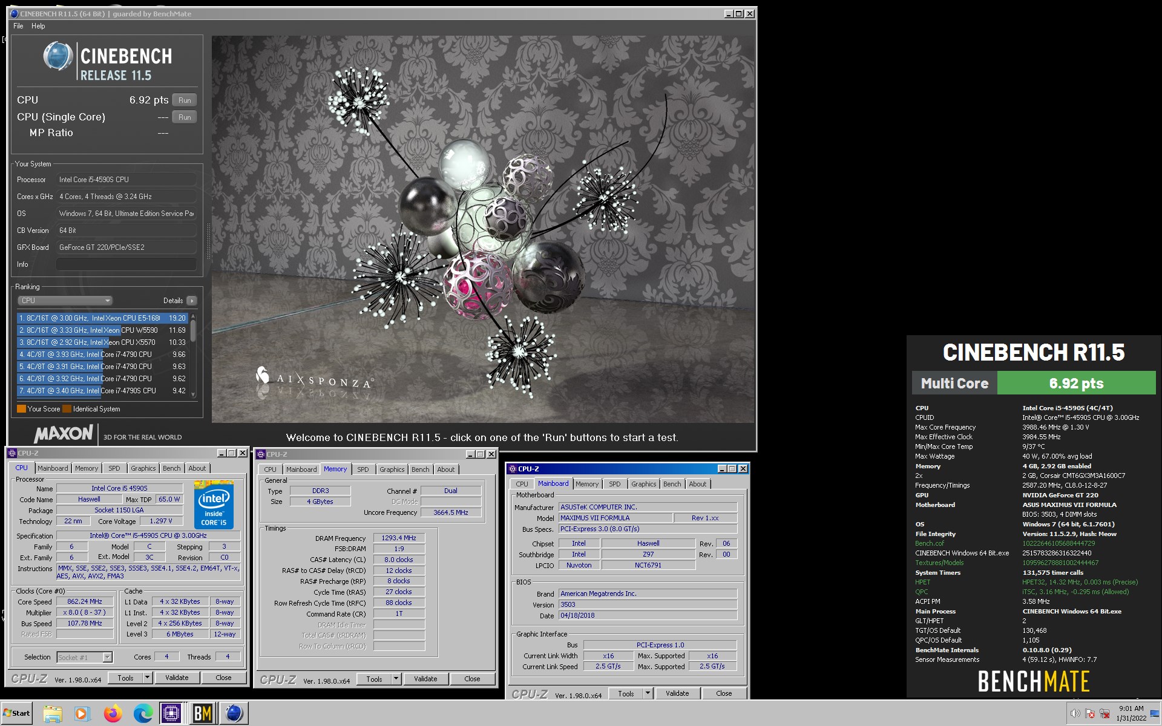The width and height of the screenshot is (1162, 726).
Task: Open Windows Explorer from the taskbar
Action: click(53, 714)
